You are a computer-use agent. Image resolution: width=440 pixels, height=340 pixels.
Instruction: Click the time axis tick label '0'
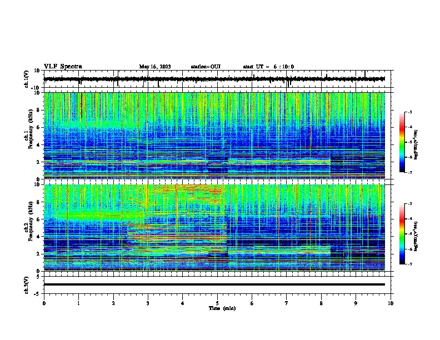point(44,303)
